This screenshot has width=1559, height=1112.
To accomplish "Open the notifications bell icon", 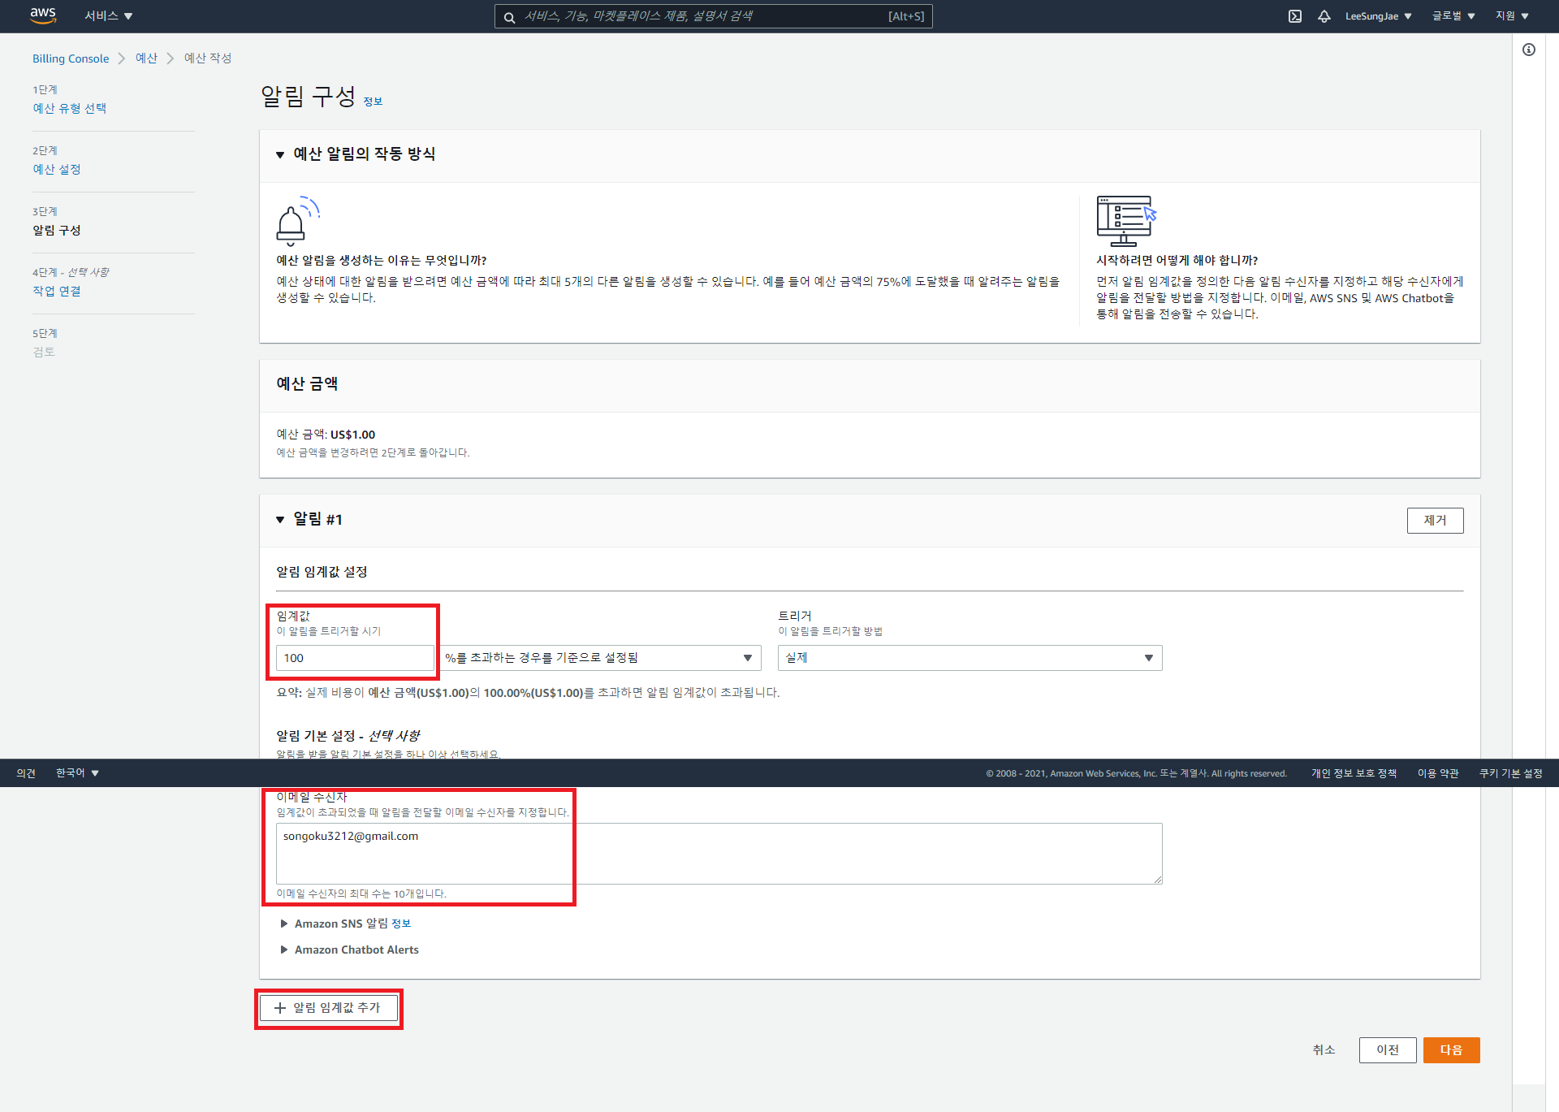I will (1324, 16).
